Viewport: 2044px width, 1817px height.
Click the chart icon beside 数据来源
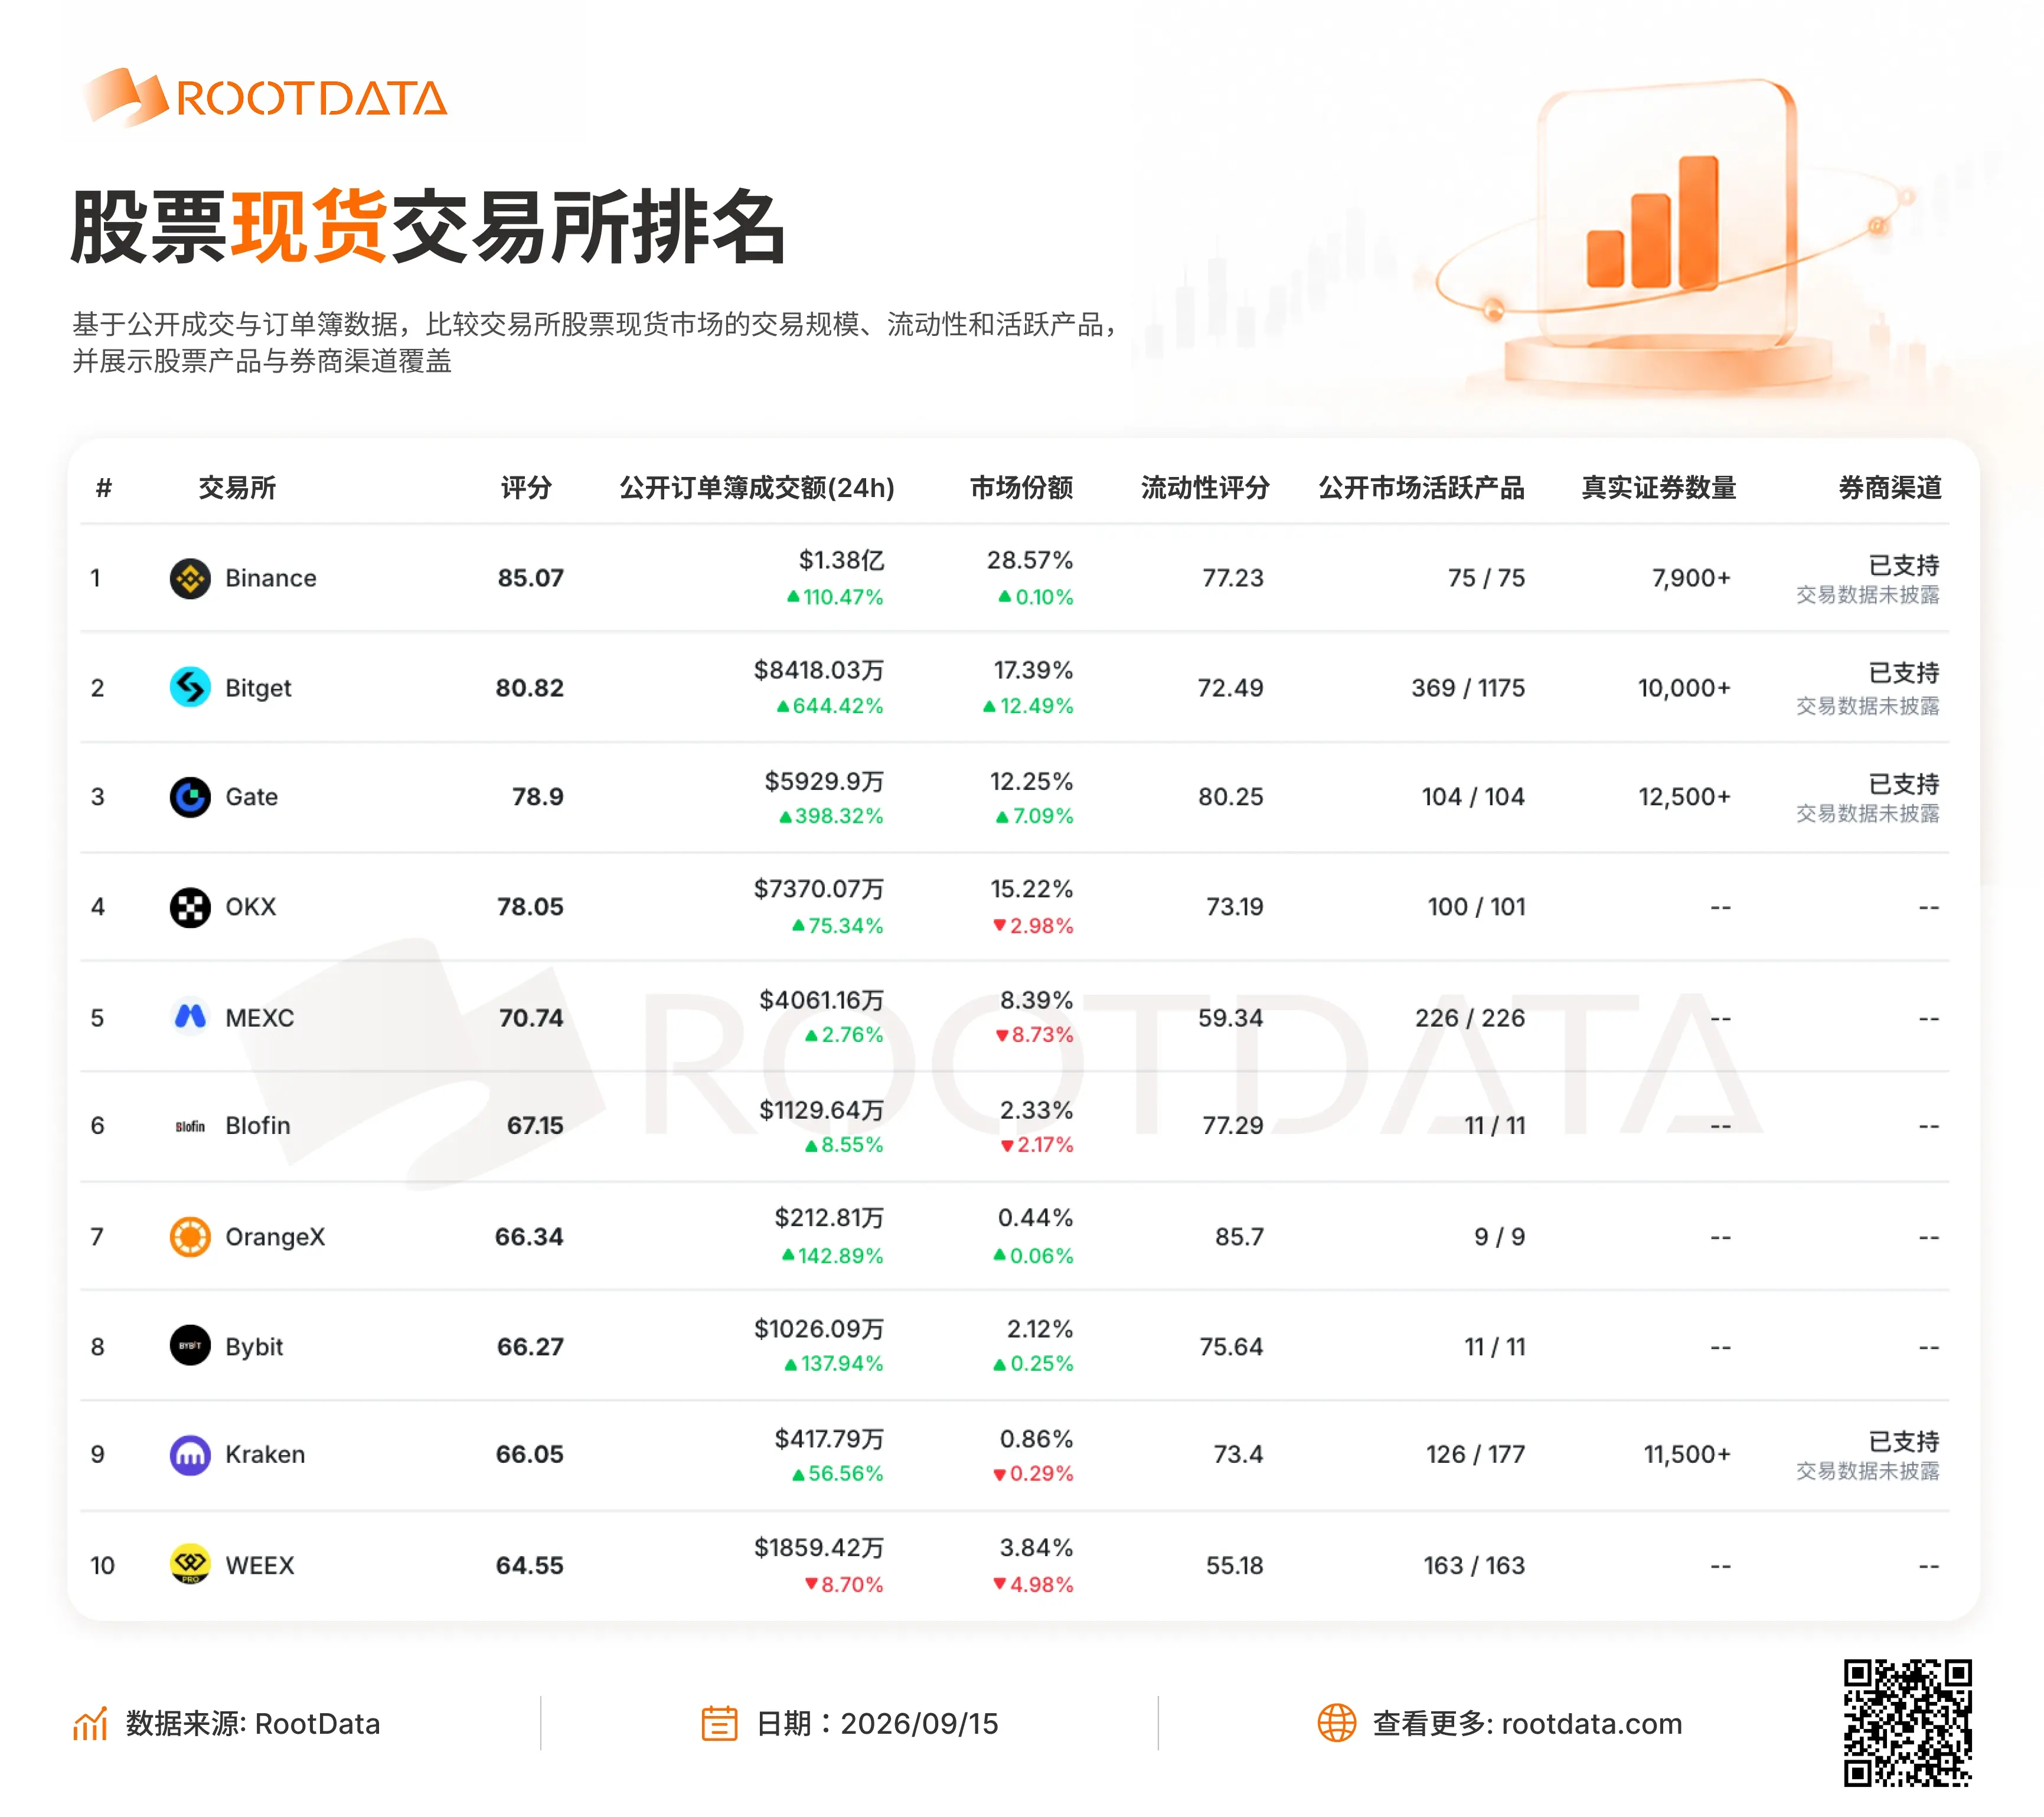(90, 1723)
